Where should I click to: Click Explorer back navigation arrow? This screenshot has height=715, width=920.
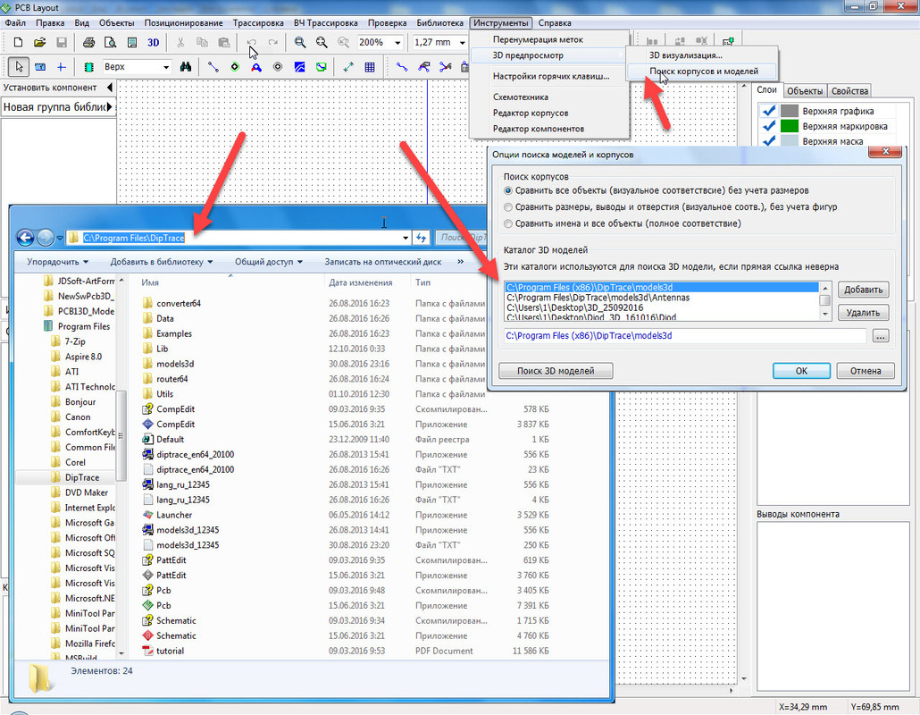click(x=25, y=238)
